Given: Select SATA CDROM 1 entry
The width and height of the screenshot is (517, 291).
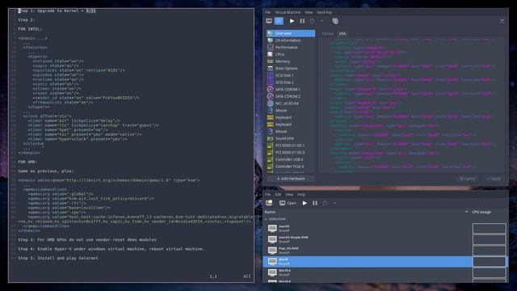Looking at the screenshot, I should pos(291,89).
